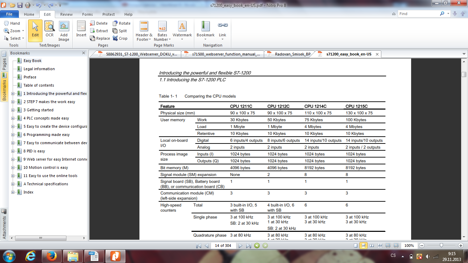Click the green previous view button
The image size is (468, 263).
(257, 246)
